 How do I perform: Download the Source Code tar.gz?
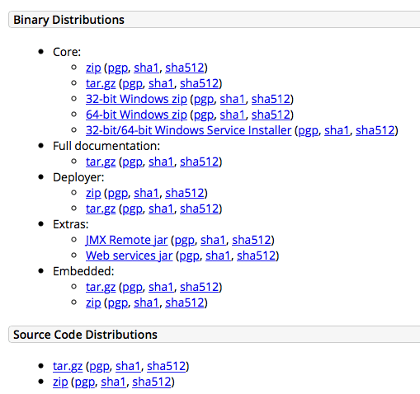click(x=68, y=366)
